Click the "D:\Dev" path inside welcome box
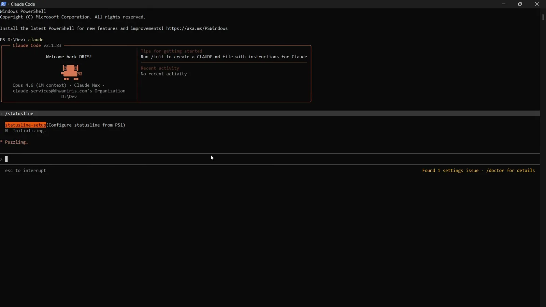Viewport: 546px width, 307px height. tap(69, 97)
